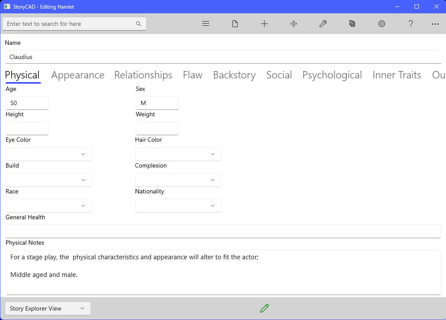Viewport: 446px width, 320px height.
Task: Open the Reports documents icon
Action: (x=352, y=24)
